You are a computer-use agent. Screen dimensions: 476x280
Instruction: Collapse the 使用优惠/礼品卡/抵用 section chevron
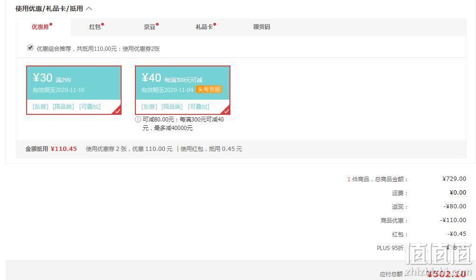click(x=89, y=9)
